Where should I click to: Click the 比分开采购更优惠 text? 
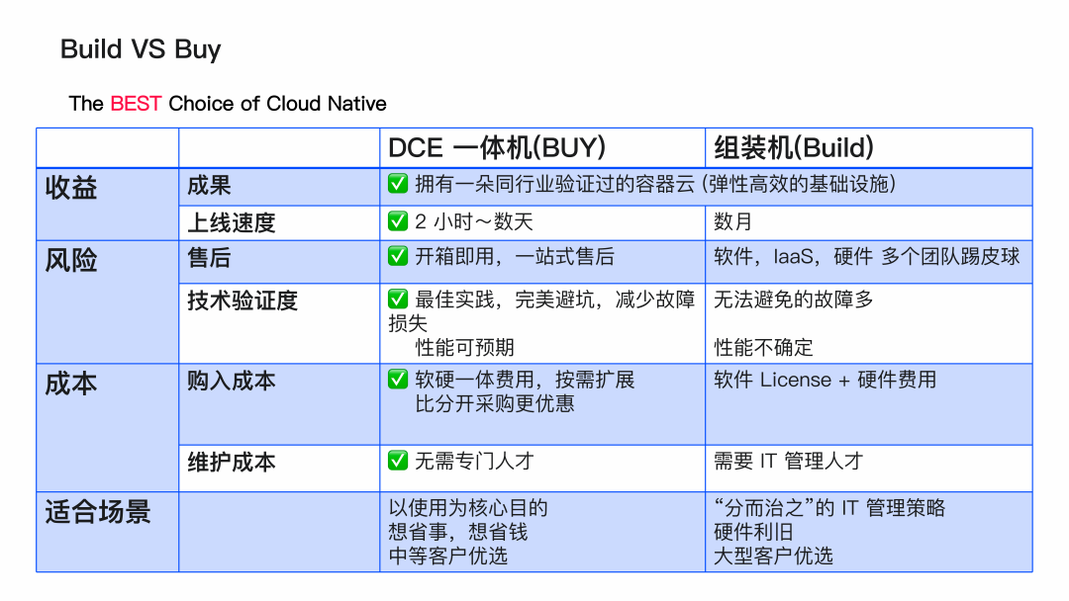point(495,403)
